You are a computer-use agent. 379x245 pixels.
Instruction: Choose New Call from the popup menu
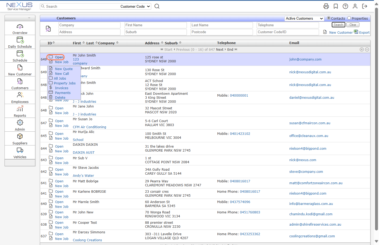pyautogui.click(x=62, y=74)
